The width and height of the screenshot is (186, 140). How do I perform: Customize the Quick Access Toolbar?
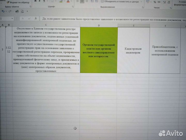(27, 11)
